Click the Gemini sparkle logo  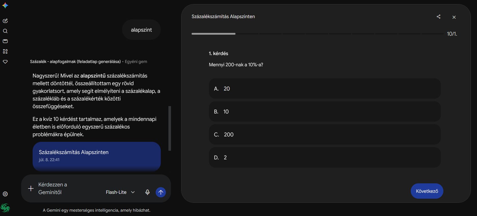(5, 5)
